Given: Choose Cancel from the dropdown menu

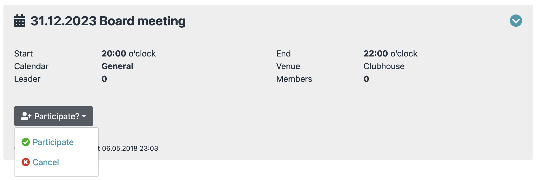Looking at the screenshot, I should point(46,162).
